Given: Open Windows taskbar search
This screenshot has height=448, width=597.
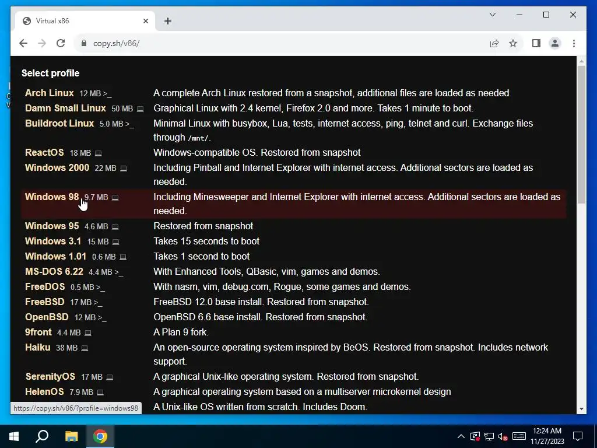Looking at the screenshot, I should coord(42,436).
